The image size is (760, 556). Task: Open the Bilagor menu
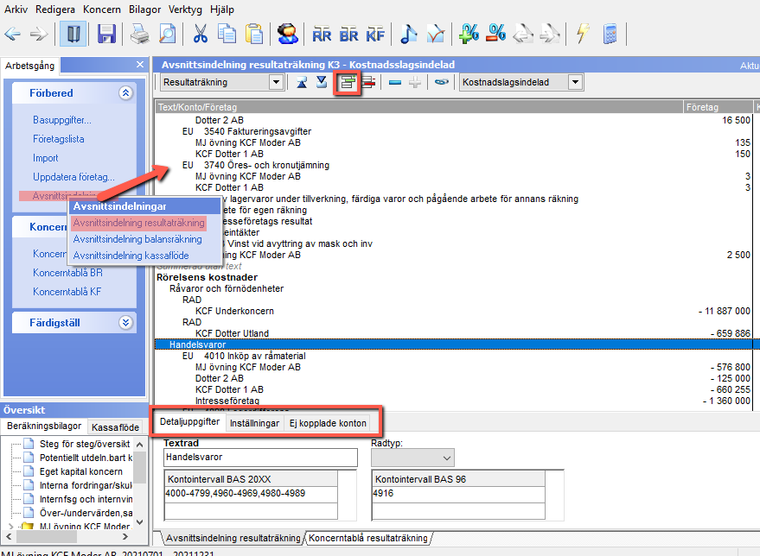coord(144,9)
